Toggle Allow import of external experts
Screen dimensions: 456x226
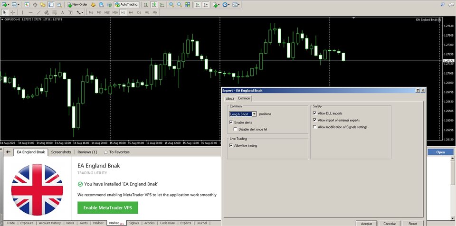click(x=314, y=120)
